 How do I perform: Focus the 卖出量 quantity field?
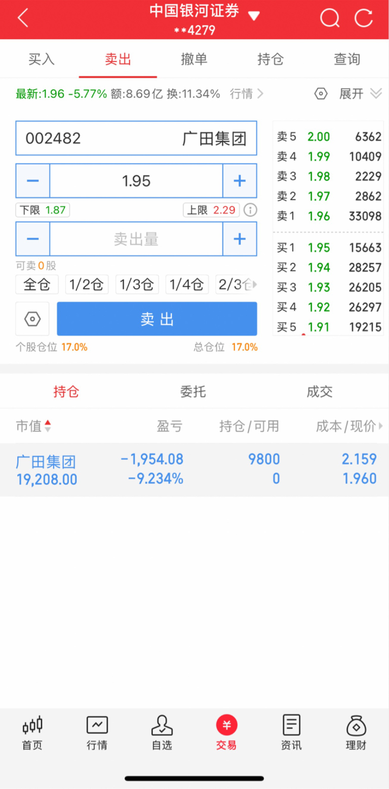136,239
